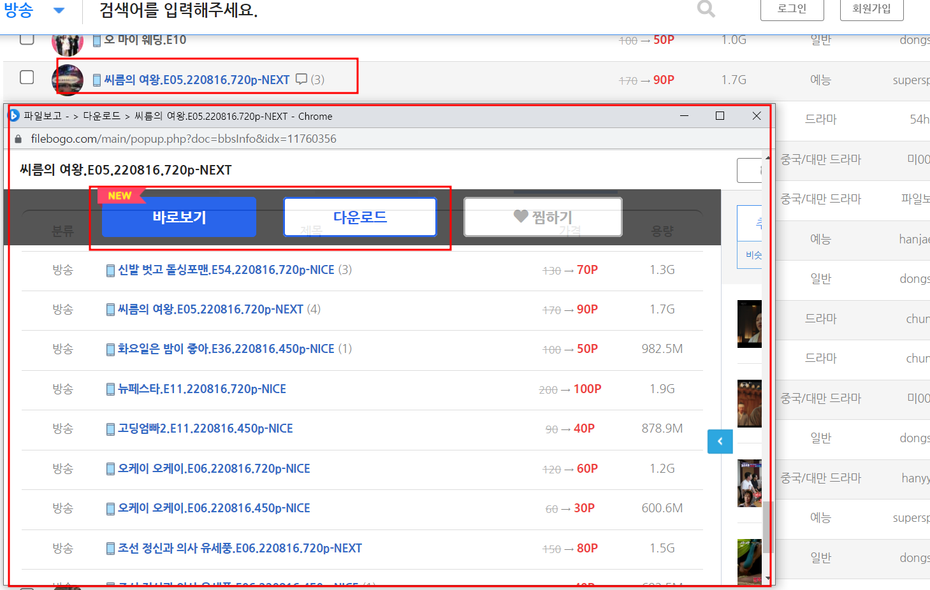The height and width of the screenshot is (590, 930).
Task: Click the search text input field
Action: click(382, 10)
